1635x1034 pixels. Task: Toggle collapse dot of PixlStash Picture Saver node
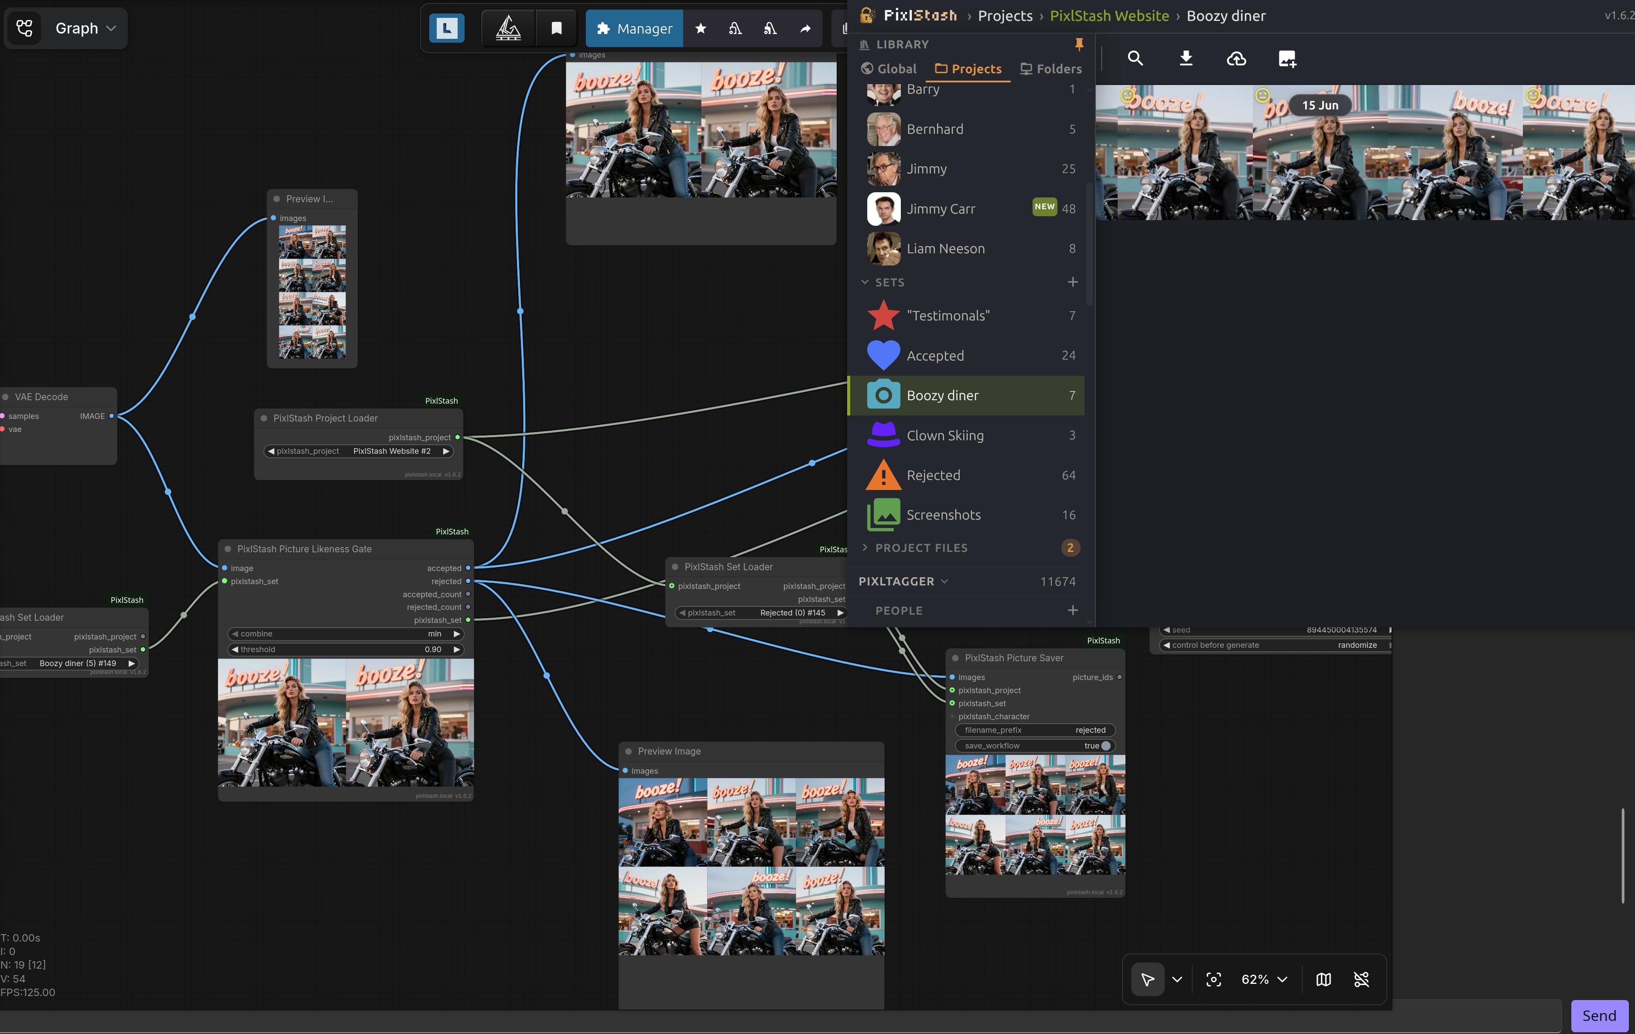pos(955,658)
